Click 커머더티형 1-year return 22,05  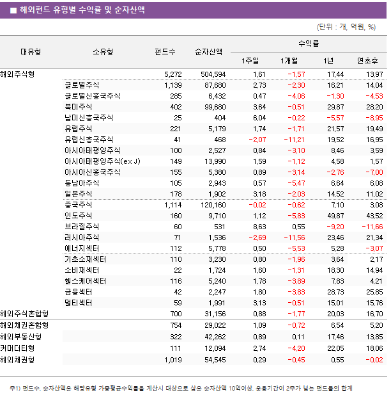click(335, 349)
